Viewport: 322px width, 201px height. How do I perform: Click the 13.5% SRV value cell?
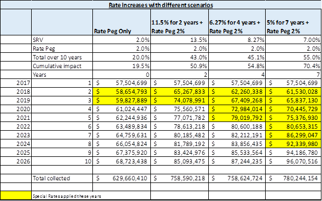coord(179,40)
